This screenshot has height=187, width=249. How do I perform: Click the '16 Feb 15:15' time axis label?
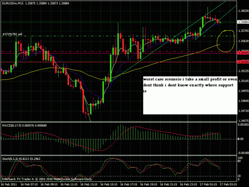[109, 185]
